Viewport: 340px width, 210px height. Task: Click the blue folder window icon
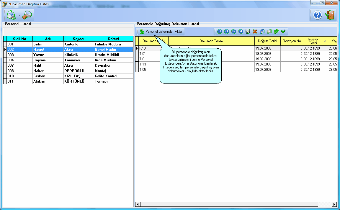coord(262,32)
